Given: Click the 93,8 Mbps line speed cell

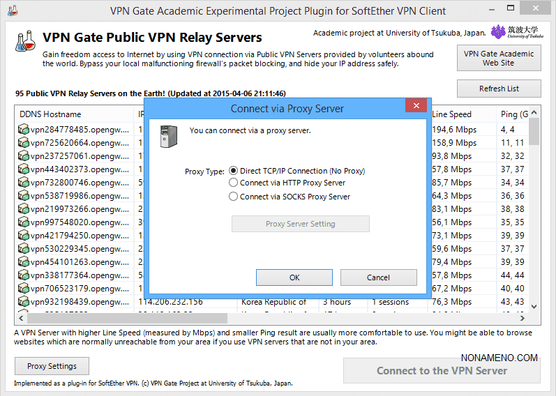Looking at the screenshot, I should tap(452, 156).
